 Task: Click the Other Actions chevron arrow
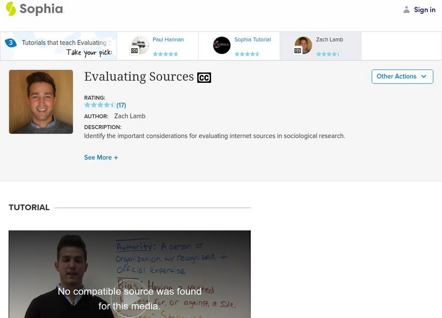coord(424,76)
